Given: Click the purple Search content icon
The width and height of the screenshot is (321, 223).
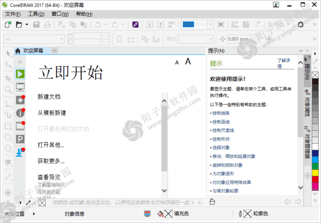Looking at the screenshot, I should click(135, 25).
